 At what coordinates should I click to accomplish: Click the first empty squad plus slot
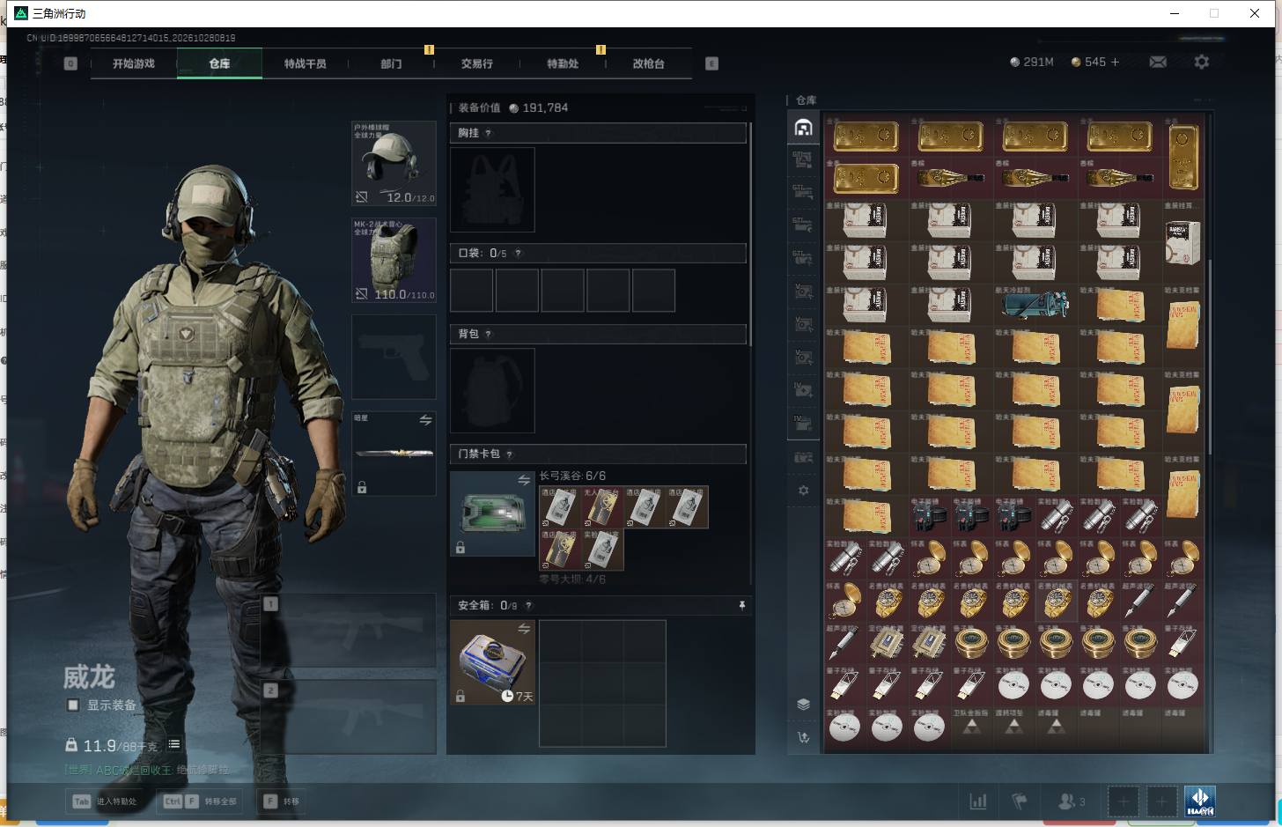(1123, 801)
